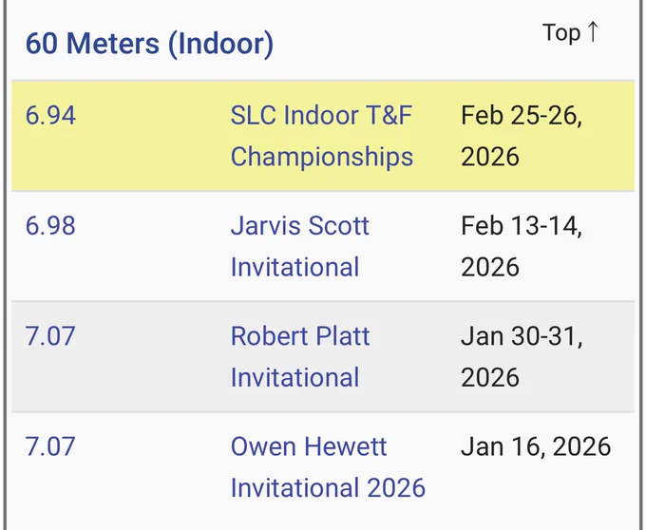
Task: Click the word Championships in highlighted row
Action: [322, 157]
